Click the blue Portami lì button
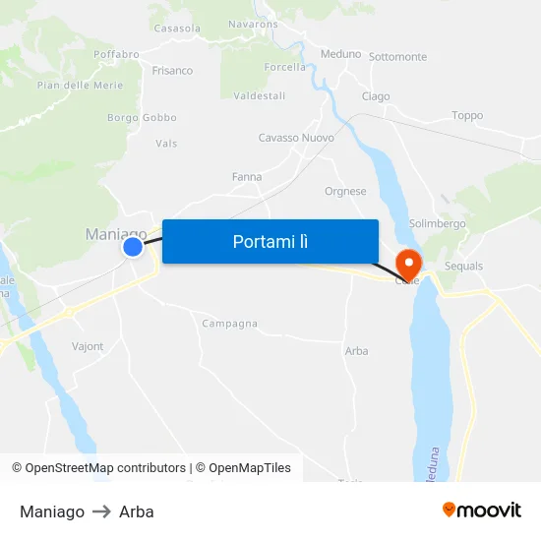The image size is (541, 541). coord(270,241)
